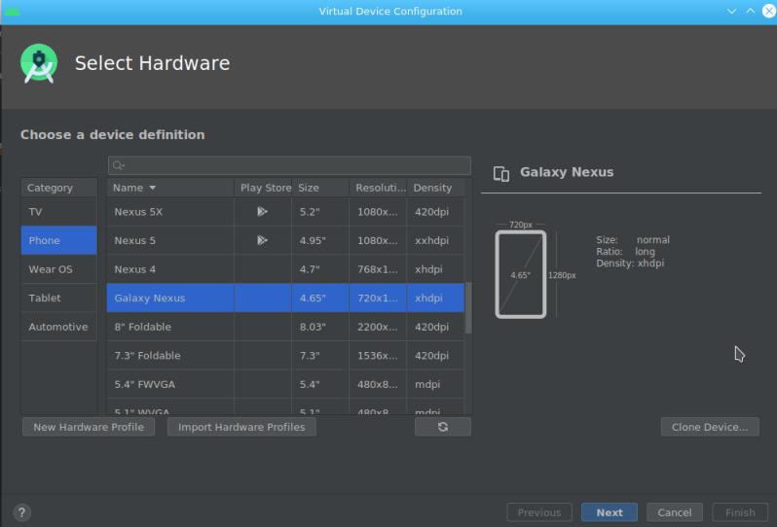
Task: Click the 8.03" size cell
Action: tap(320, 327)
